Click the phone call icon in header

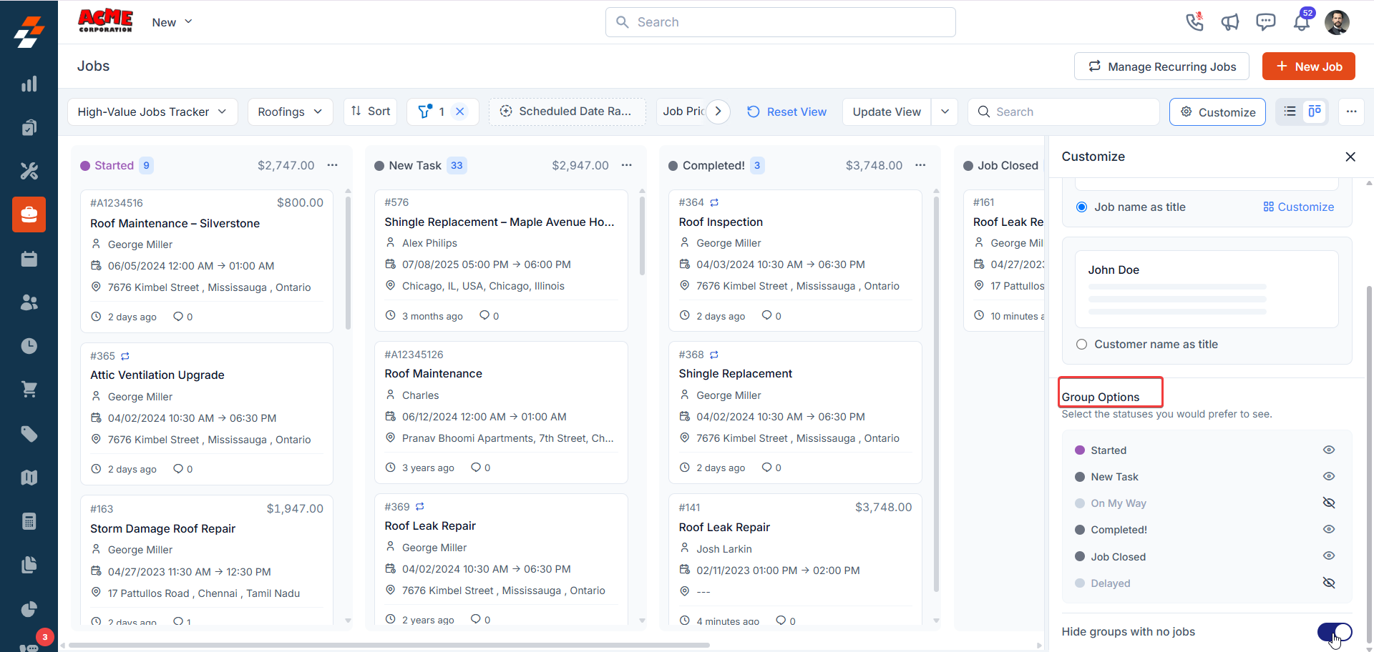click(x=1194, y=21)
